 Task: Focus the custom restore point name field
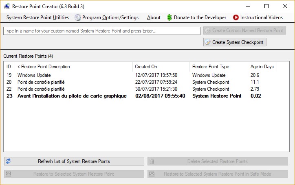pyautogui.click(x=102, y=31)
